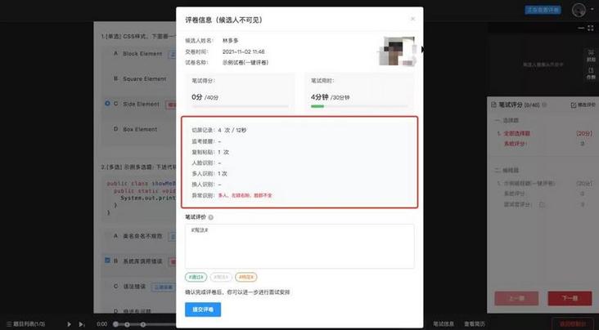The height and width of the screenshot is (330, 599).
Task: Close the 评卷信息 dialog with the X
Action: click(x=412, y=19)
